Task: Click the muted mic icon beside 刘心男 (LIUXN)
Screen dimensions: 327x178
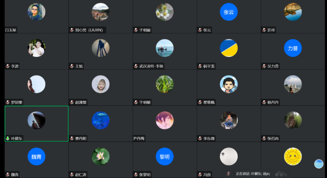Action: [x=72, y=30]
